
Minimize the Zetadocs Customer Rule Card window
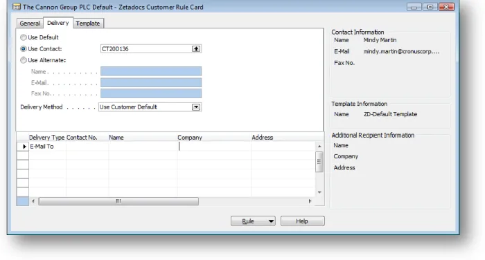click(x=414, y=7)
